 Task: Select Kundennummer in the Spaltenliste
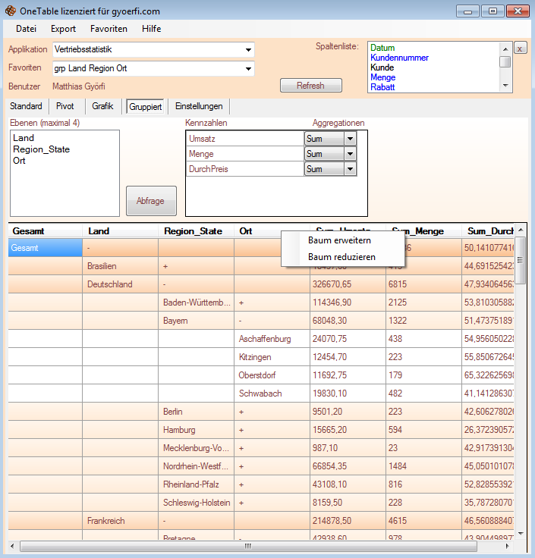pyautogui.click(x=399, y=58)
